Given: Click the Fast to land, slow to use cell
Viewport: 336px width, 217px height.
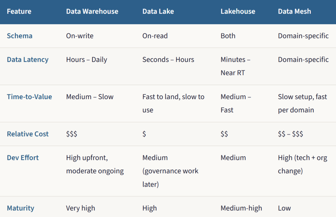Looking at the screenshot, I should click(x=173, y=103).
